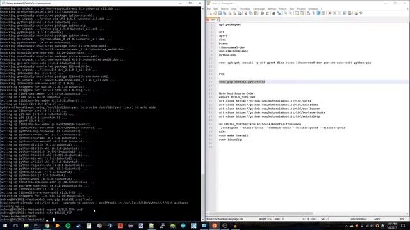Open File Explorer from the taskbar

26,226
